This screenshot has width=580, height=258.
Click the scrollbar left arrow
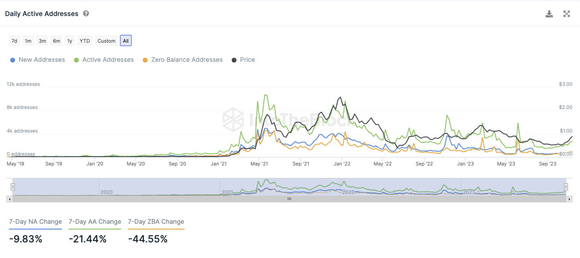point(9,199)
